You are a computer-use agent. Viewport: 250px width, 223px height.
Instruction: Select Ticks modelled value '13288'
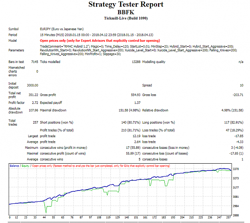pyautogui.click(x=136, y=62)
